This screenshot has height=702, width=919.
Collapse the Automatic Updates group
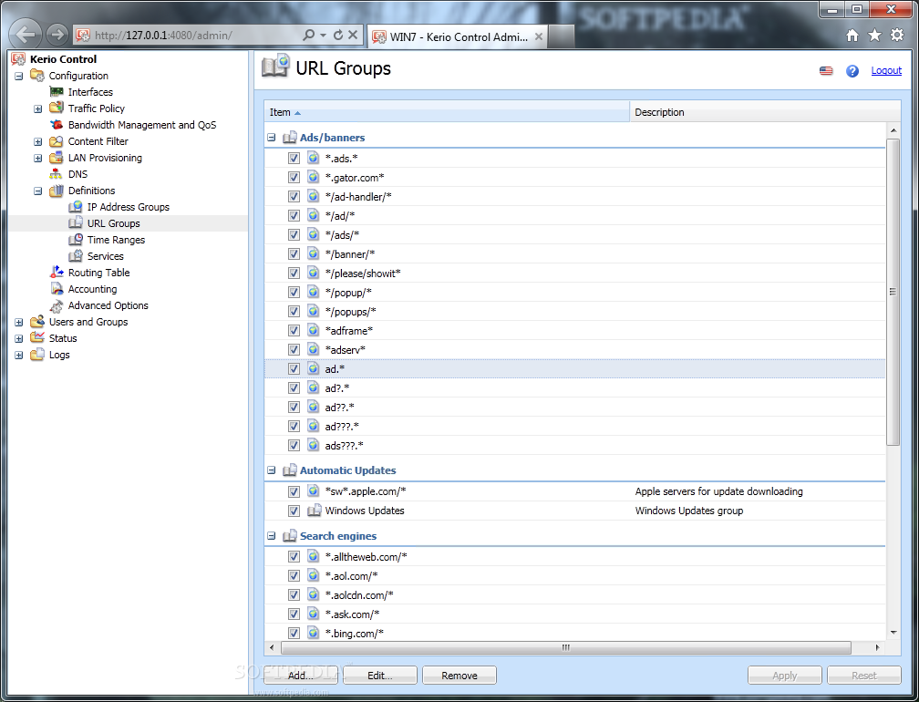click(272, 470)
